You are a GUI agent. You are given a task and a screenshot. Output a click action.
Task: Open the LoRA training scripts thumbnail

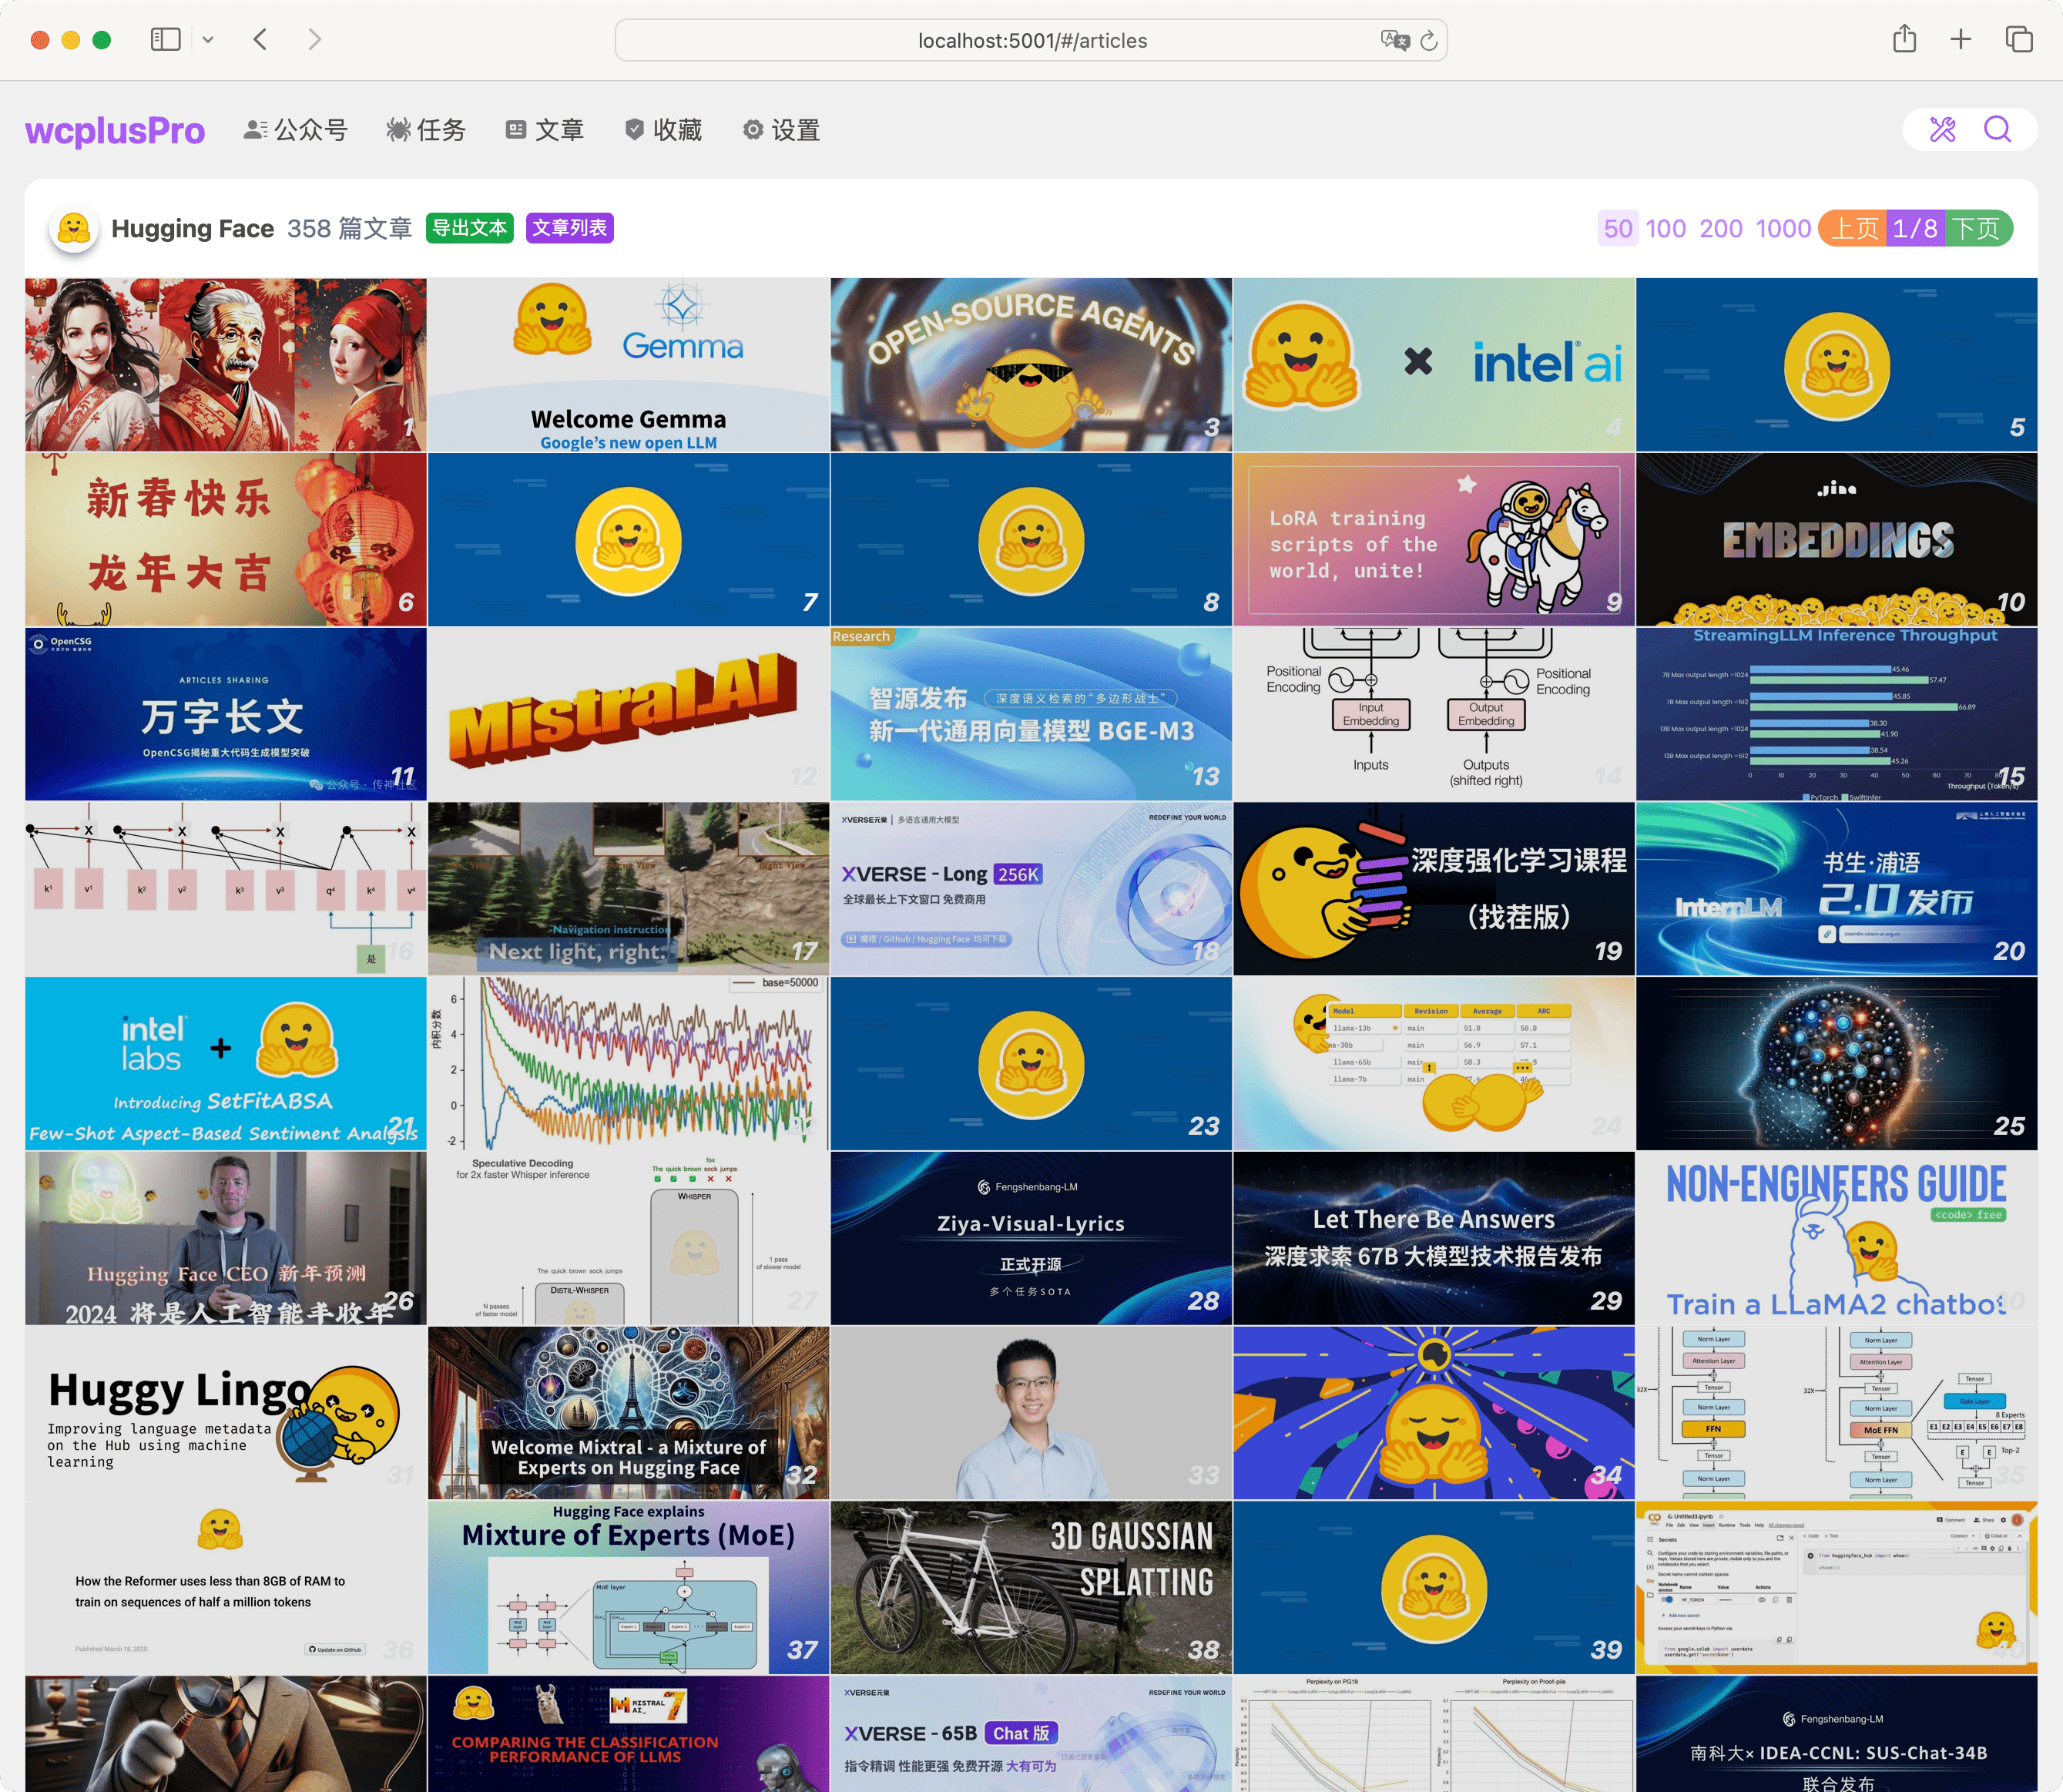(x=1434, y=540)
